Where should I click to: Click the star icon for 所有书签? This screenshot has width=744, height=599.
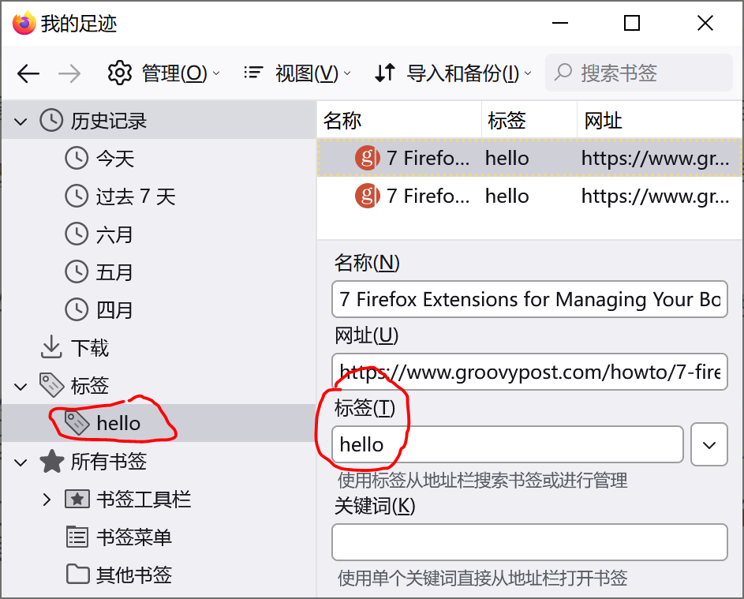51,461
